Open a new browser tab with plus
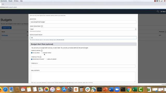This screenshot has height=93, width=166. point(3,4)
